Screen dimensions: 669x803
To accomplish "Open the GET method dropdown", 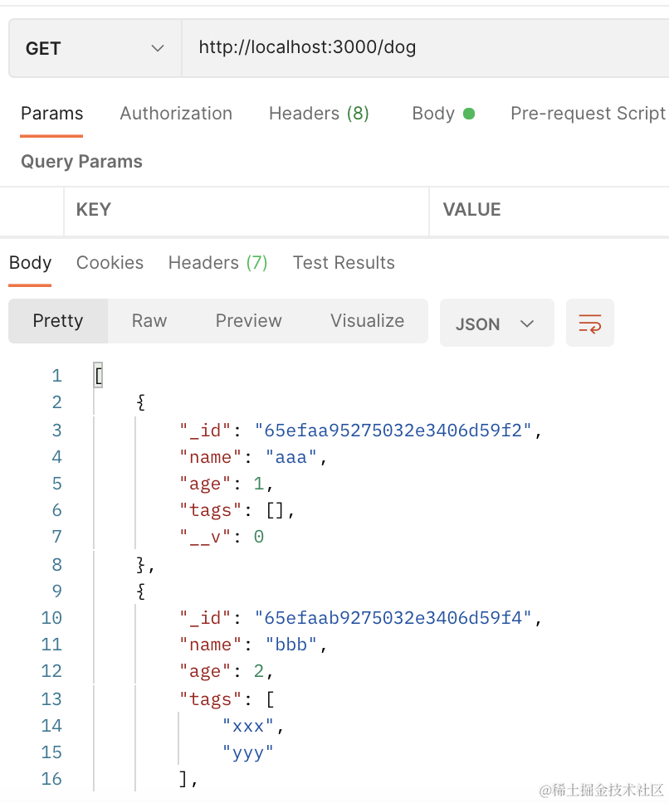I will point(95,48).
